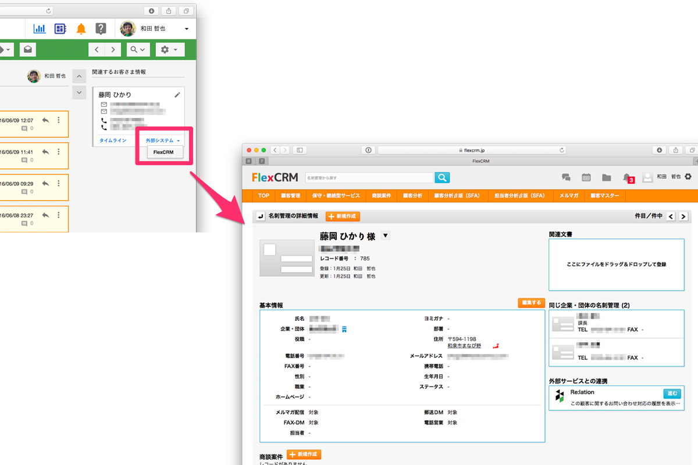Open comments on the 12:07 message
This screenshot has width=698, height=465.
27,128
